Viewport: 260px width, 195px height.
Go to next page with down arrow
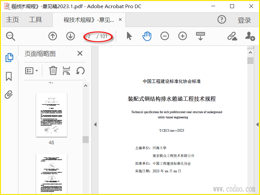pos(71,36)
